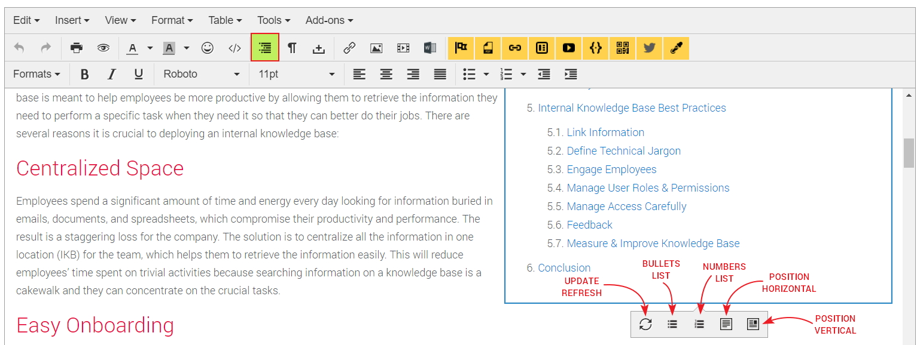Open the YouTube embed tool
Viewport: 920px width, 345px height.
click(568, 48)
